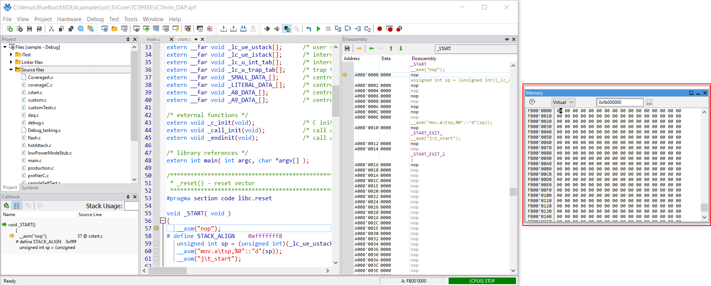Toggle breakpoint box on line 59
This screenshot has height=286, width=711.
156,244
